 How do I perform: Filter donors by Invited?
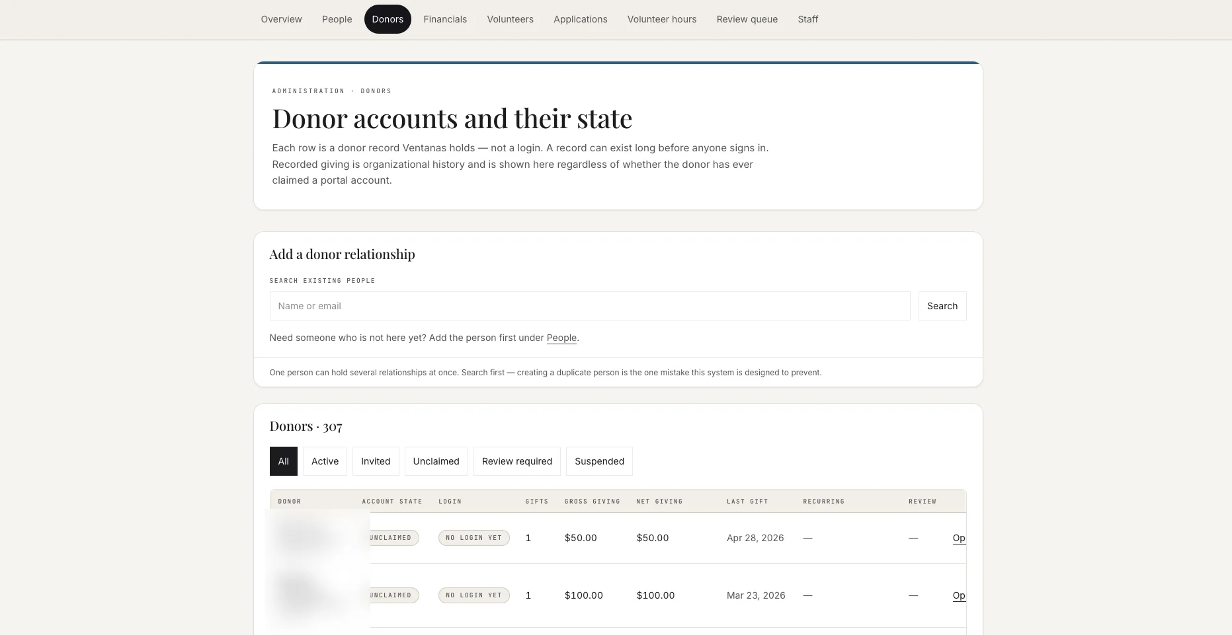(376, 461)
